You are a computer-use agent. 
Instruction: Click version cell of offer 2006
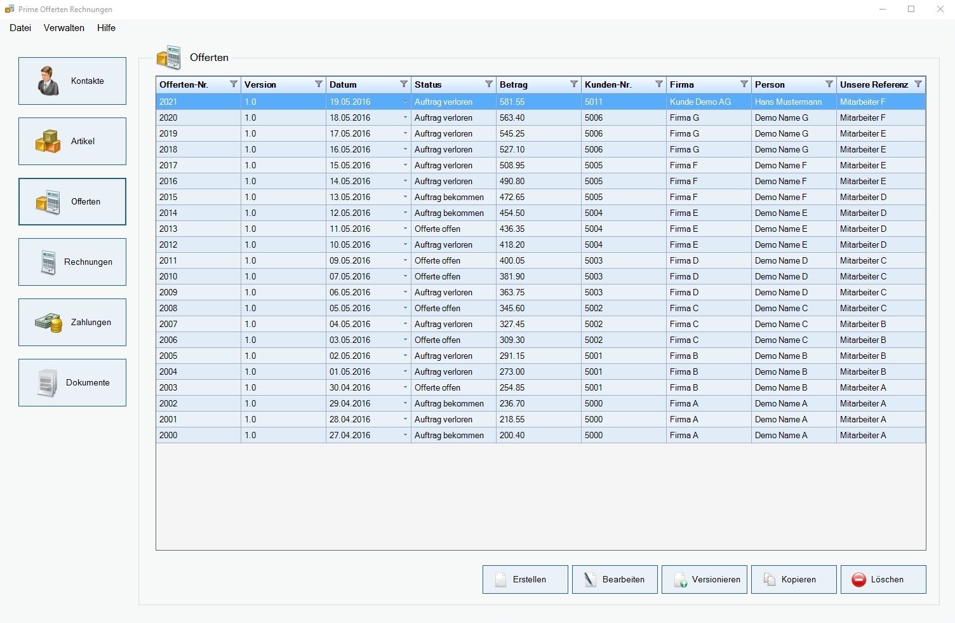(284, 340)
